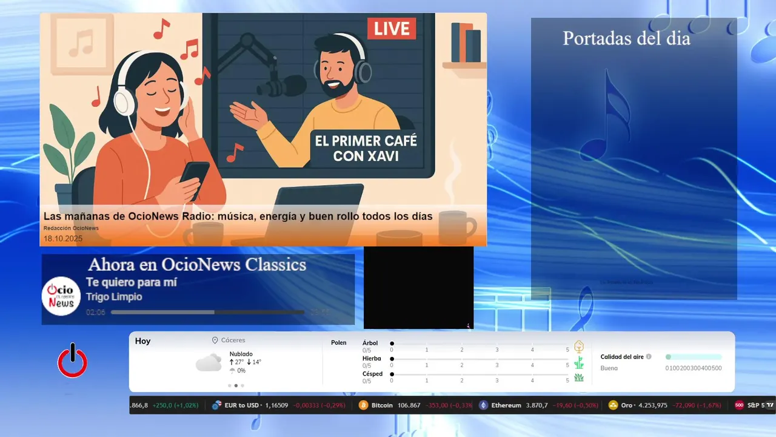Click the elapsed time 02:06

pos(96,312)
